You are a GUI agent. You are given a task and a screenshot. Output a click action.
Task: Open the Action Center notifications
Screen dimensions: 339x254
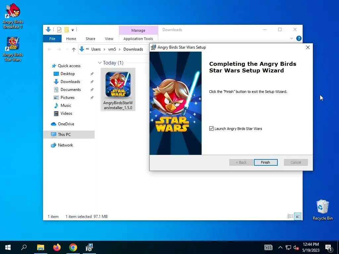(329, 248)
